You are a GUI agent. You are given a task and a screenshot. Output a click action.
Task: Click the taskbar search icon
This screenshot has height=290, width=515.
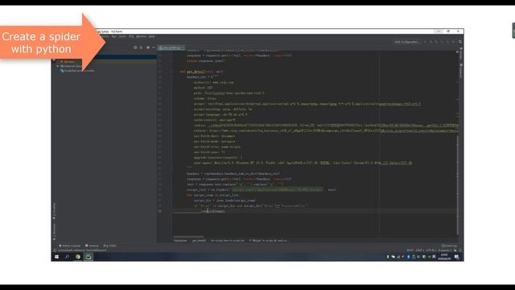click(67, 257)
